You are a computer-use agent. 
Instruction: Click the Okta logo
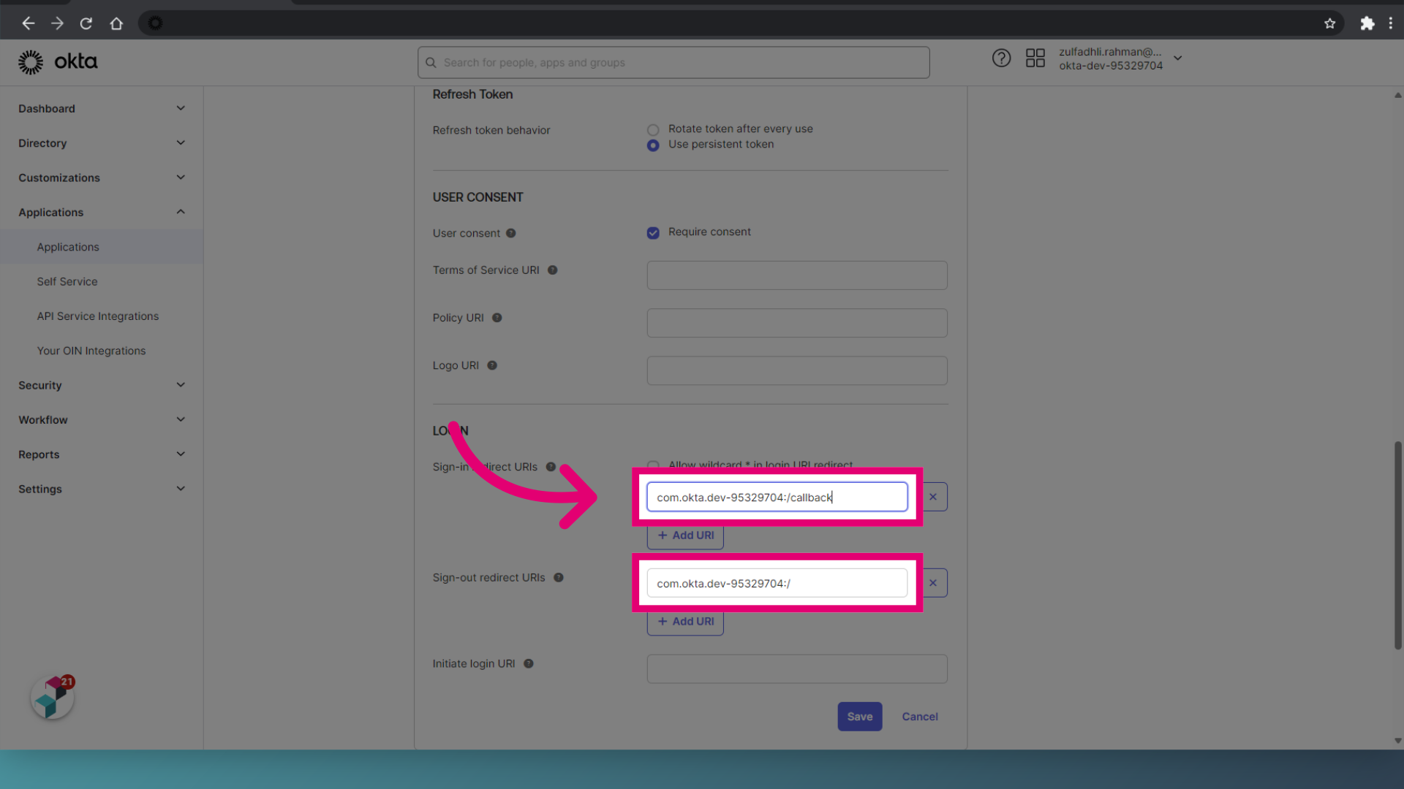58,62
